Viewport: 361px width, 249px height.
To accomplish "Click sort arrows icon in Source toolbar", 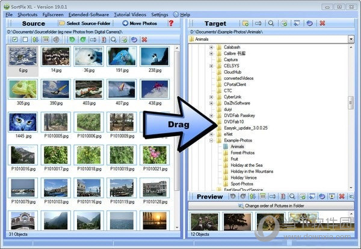I will pos(35,40).
